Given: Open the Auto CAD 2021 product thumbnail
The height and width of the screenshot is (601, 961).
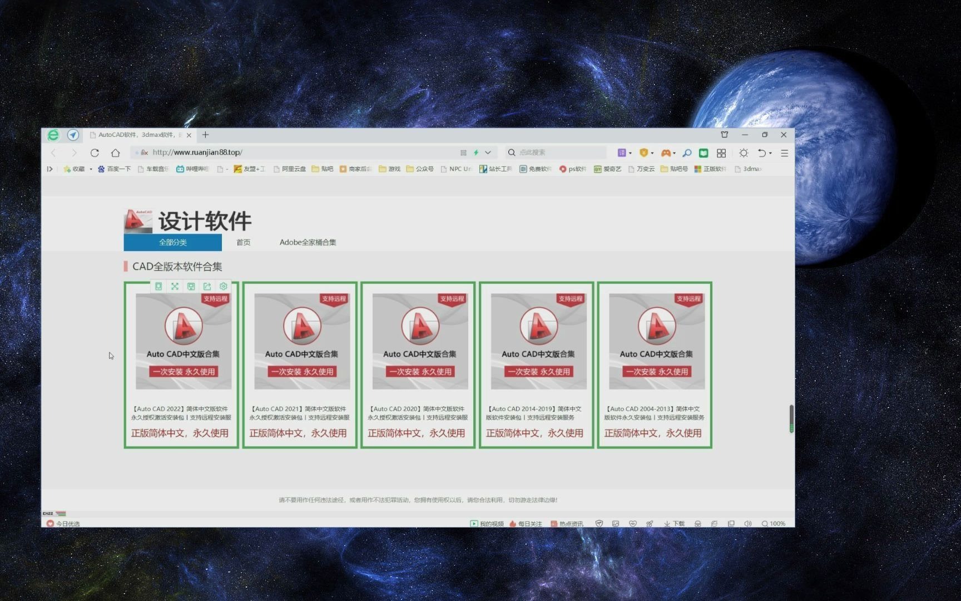Looking at the screenshot, I should pyautogui.click(x=302, y=341).
